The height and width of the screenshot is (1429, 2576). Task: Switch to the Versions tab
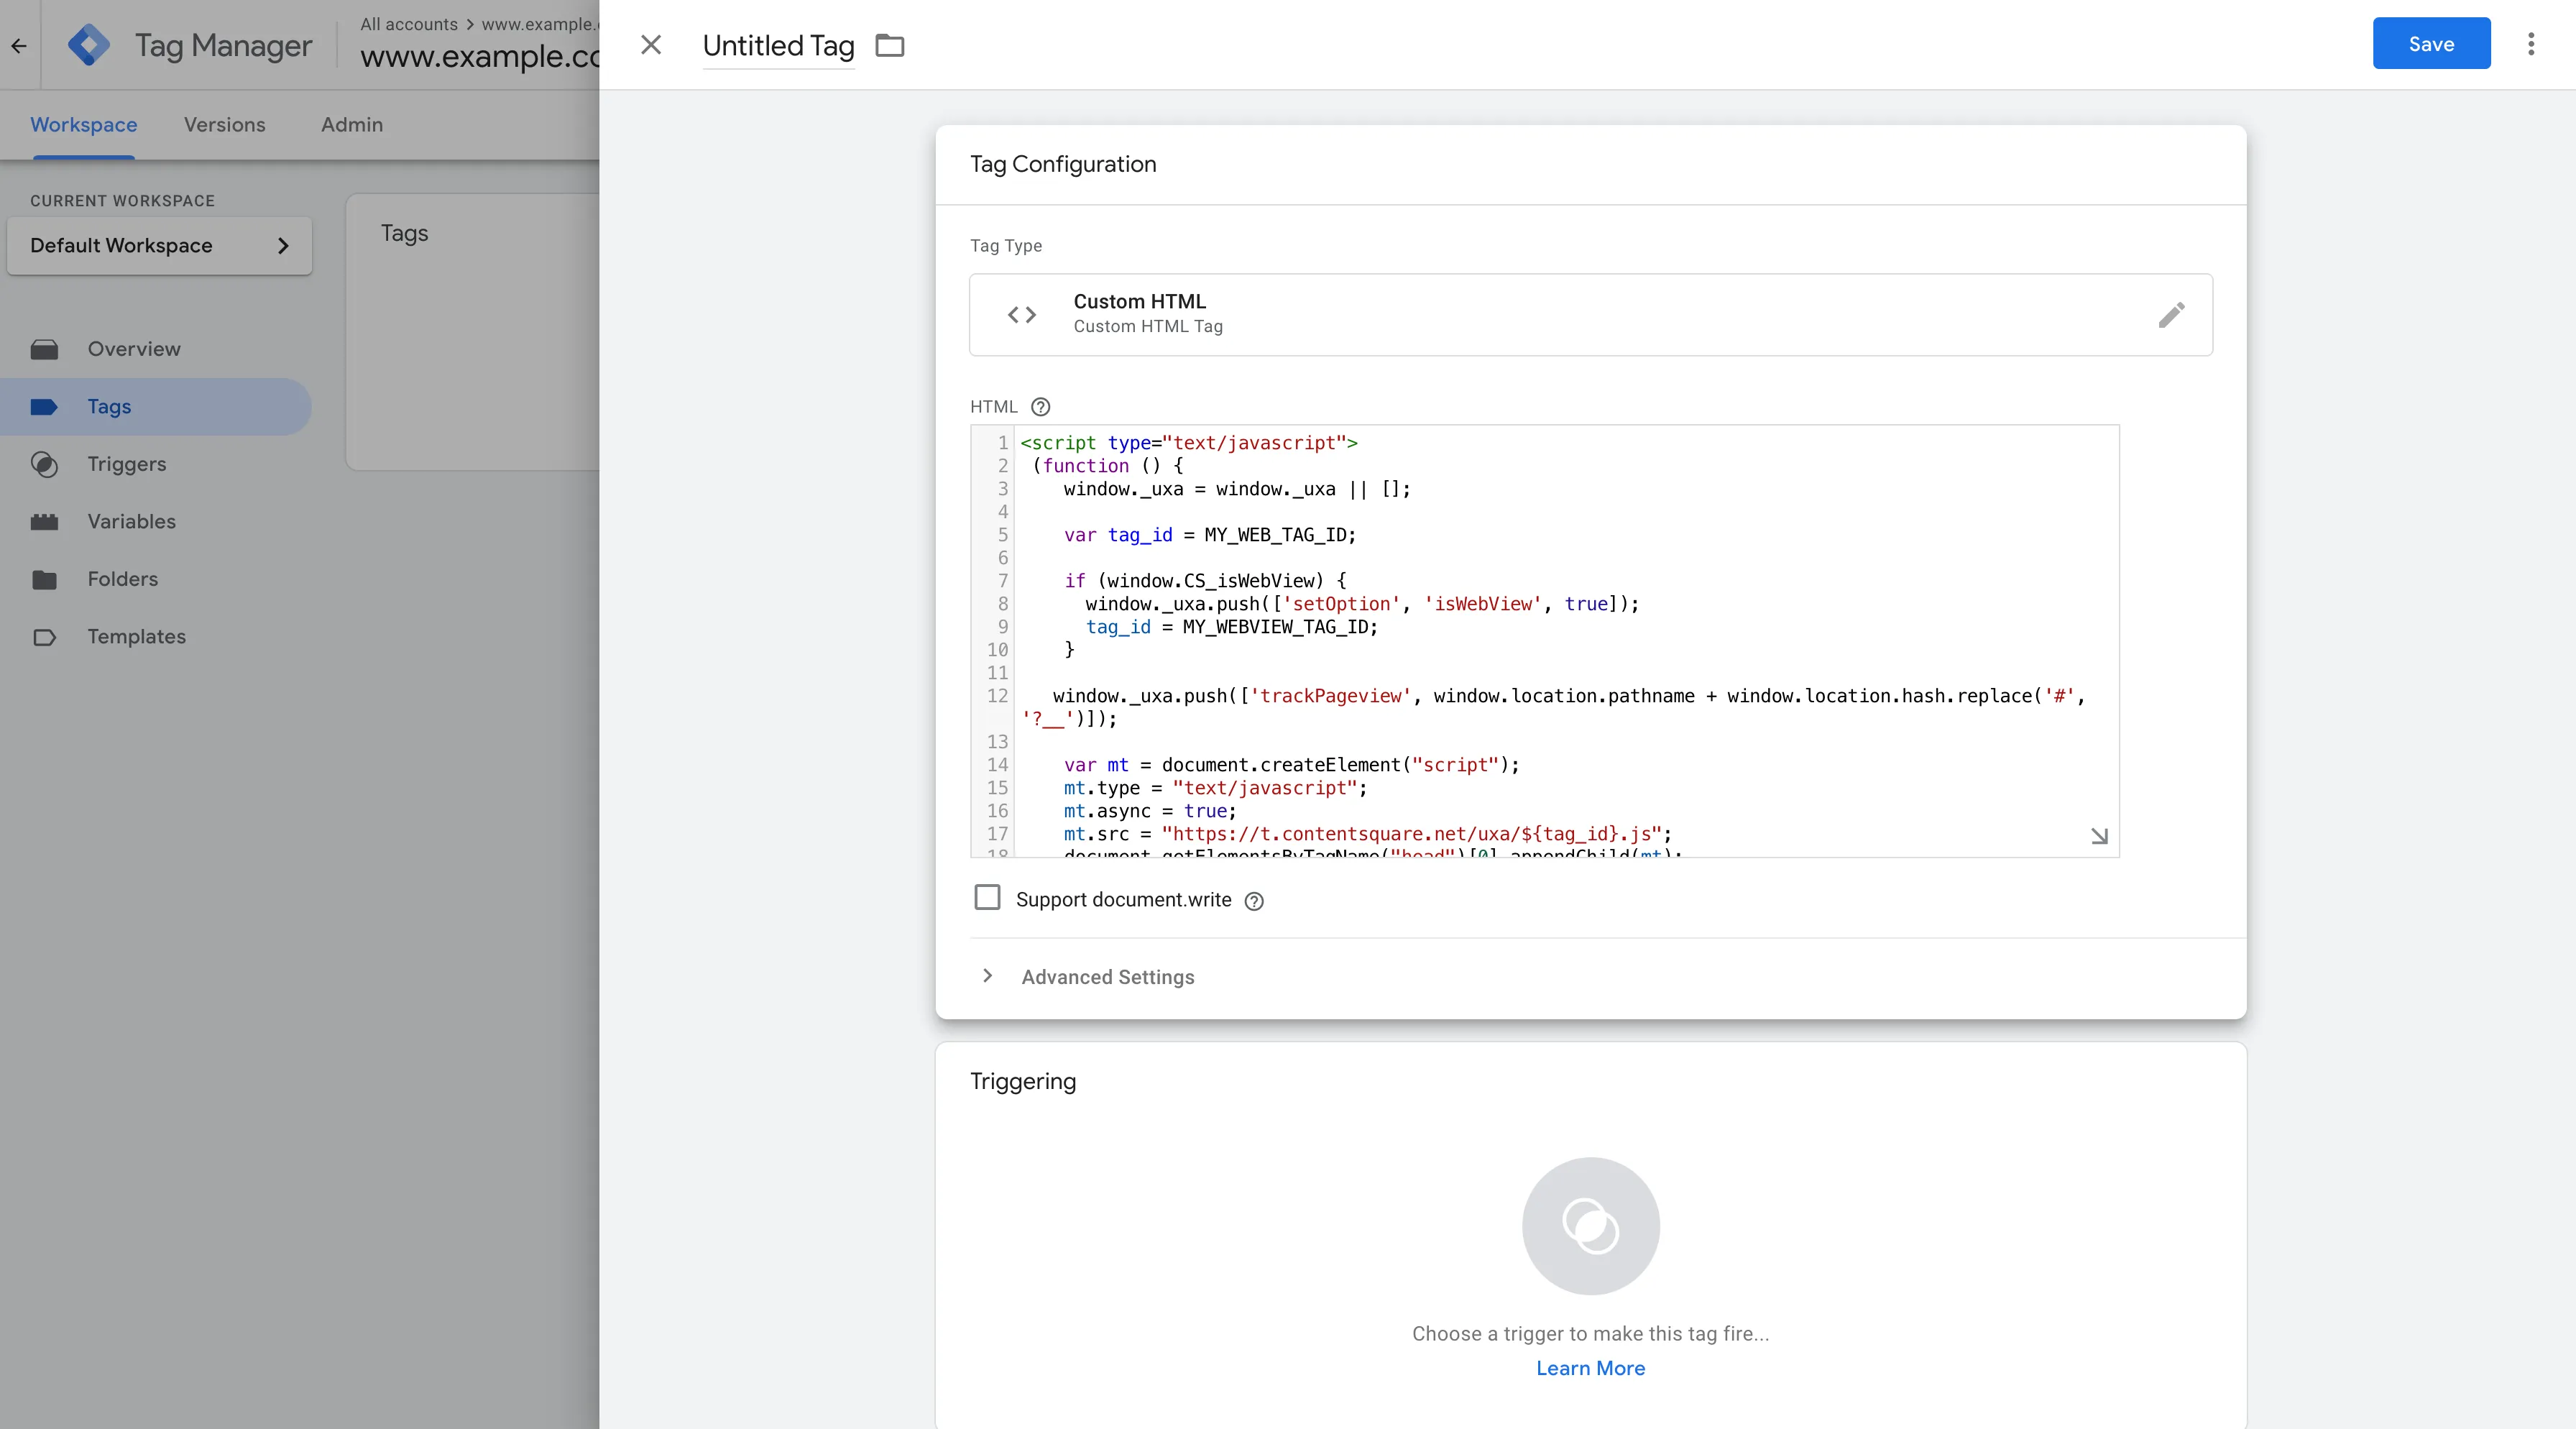pyautogui.click(x=224, y=125)
